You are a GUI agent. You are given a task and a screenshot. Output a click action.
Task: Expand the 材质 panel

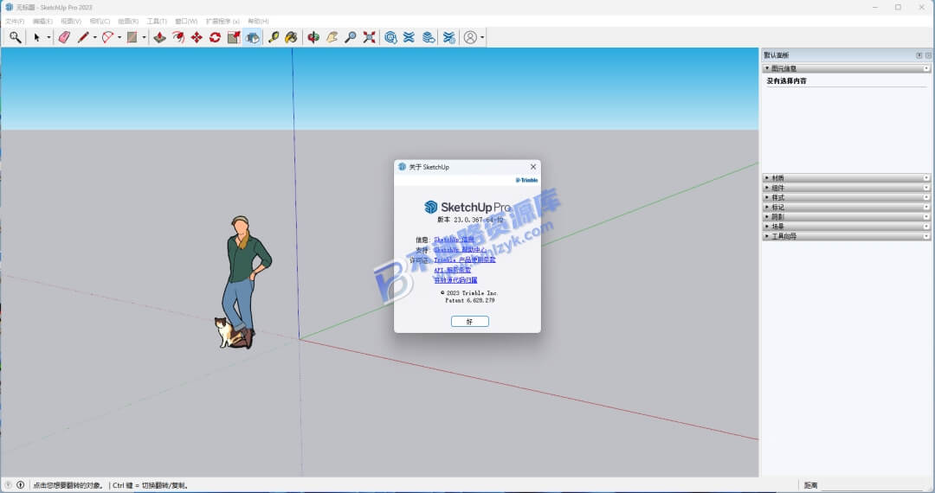[x=847, y=178]
